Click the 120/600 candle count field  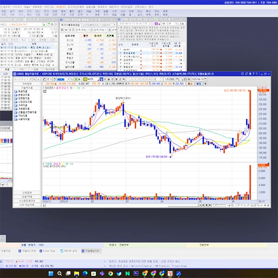[170, 79]
